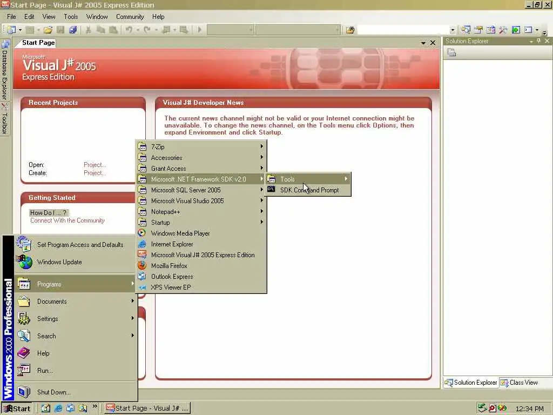Toggle the Solution Explorer auto-hide pin

[538, 41]
